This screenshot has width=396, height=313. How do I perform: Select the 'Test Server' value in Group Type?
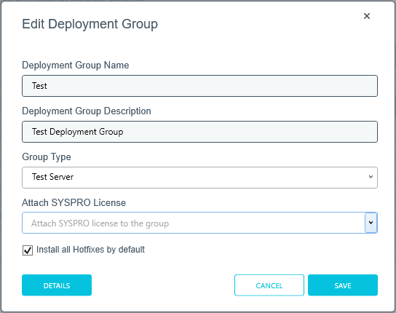click(52, 177)
